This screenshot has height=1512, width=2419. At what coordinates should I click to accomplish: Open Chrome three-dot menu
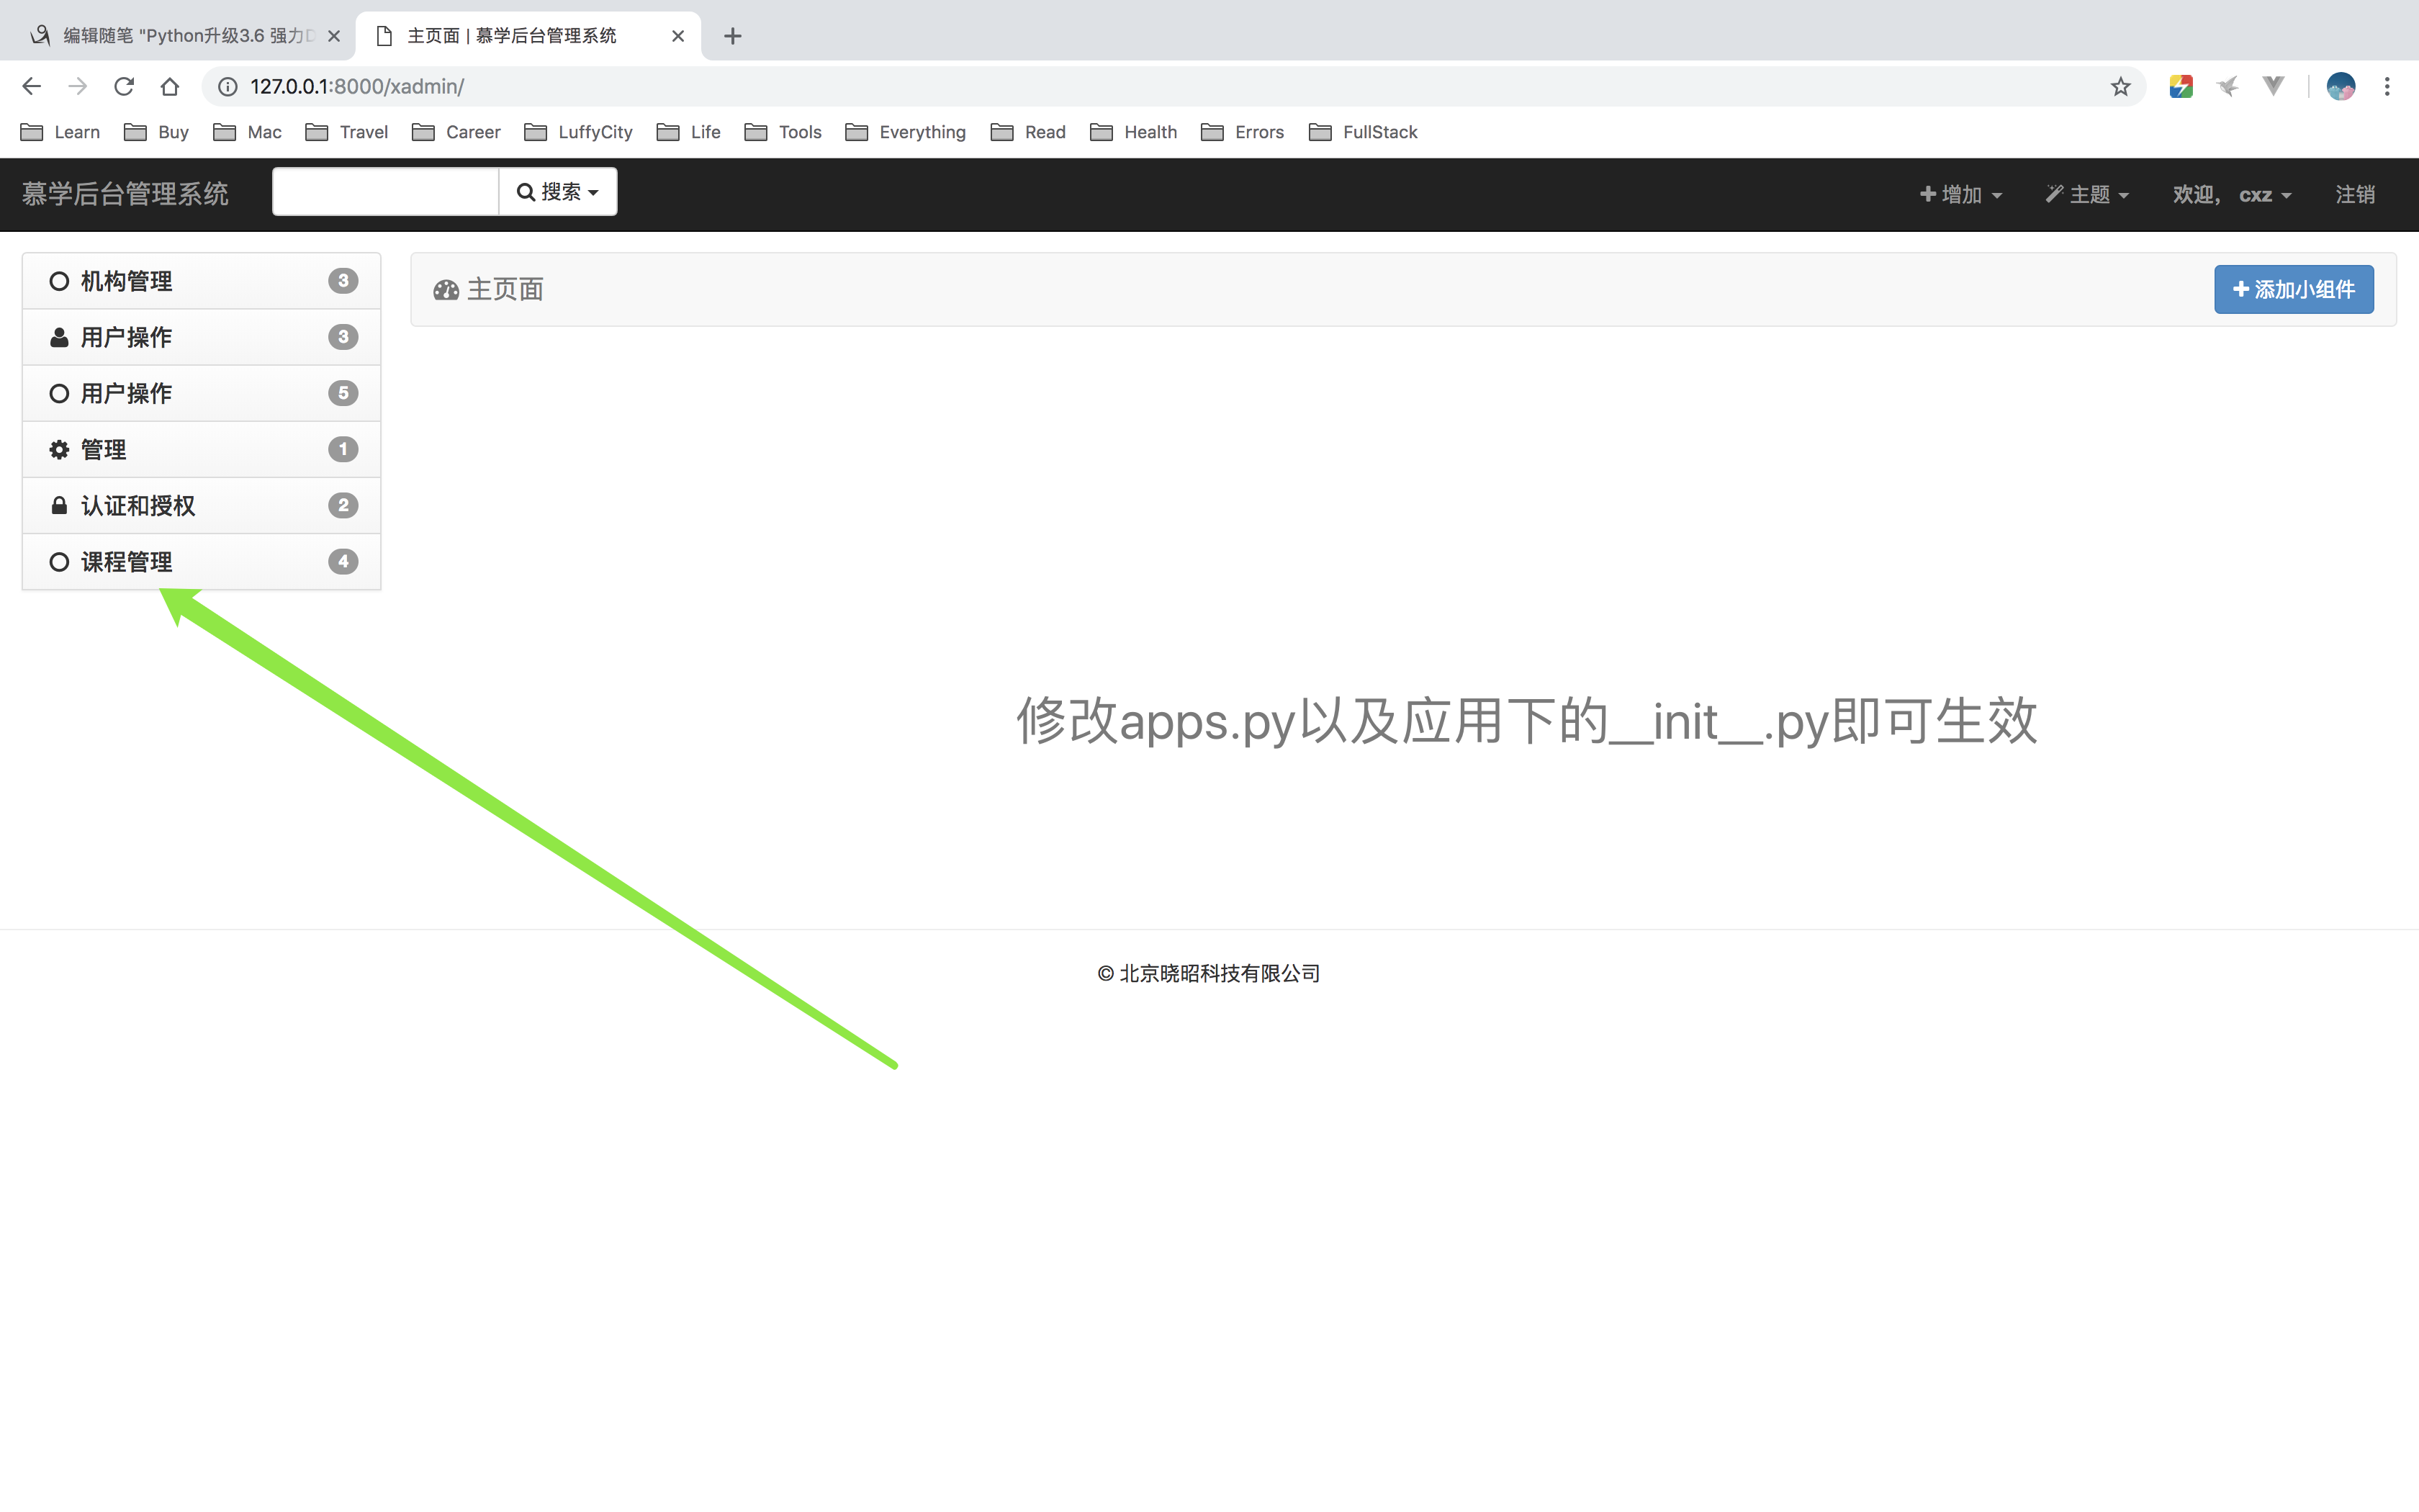tap(2387, 87)
